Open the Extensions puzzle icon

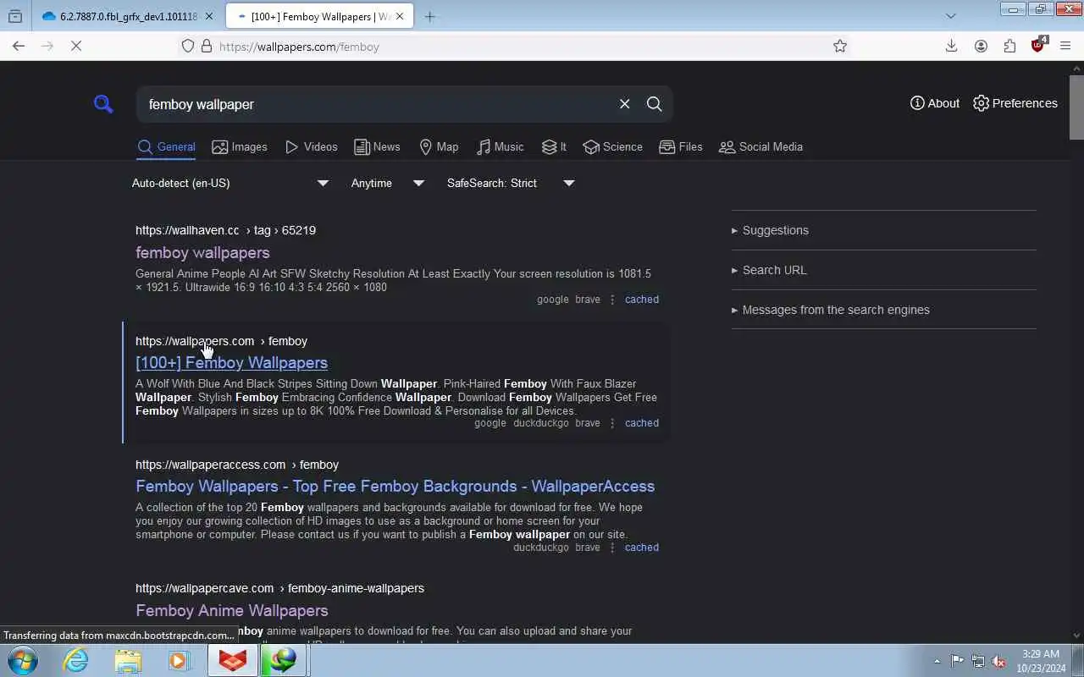point(1009,47)
